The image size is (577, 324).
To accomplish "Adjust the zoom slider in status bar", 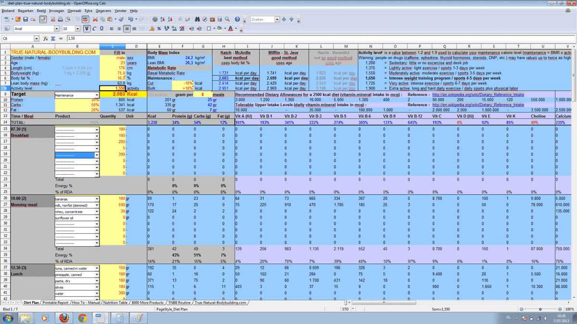I will pyautogui.click(x=540, y=310).
